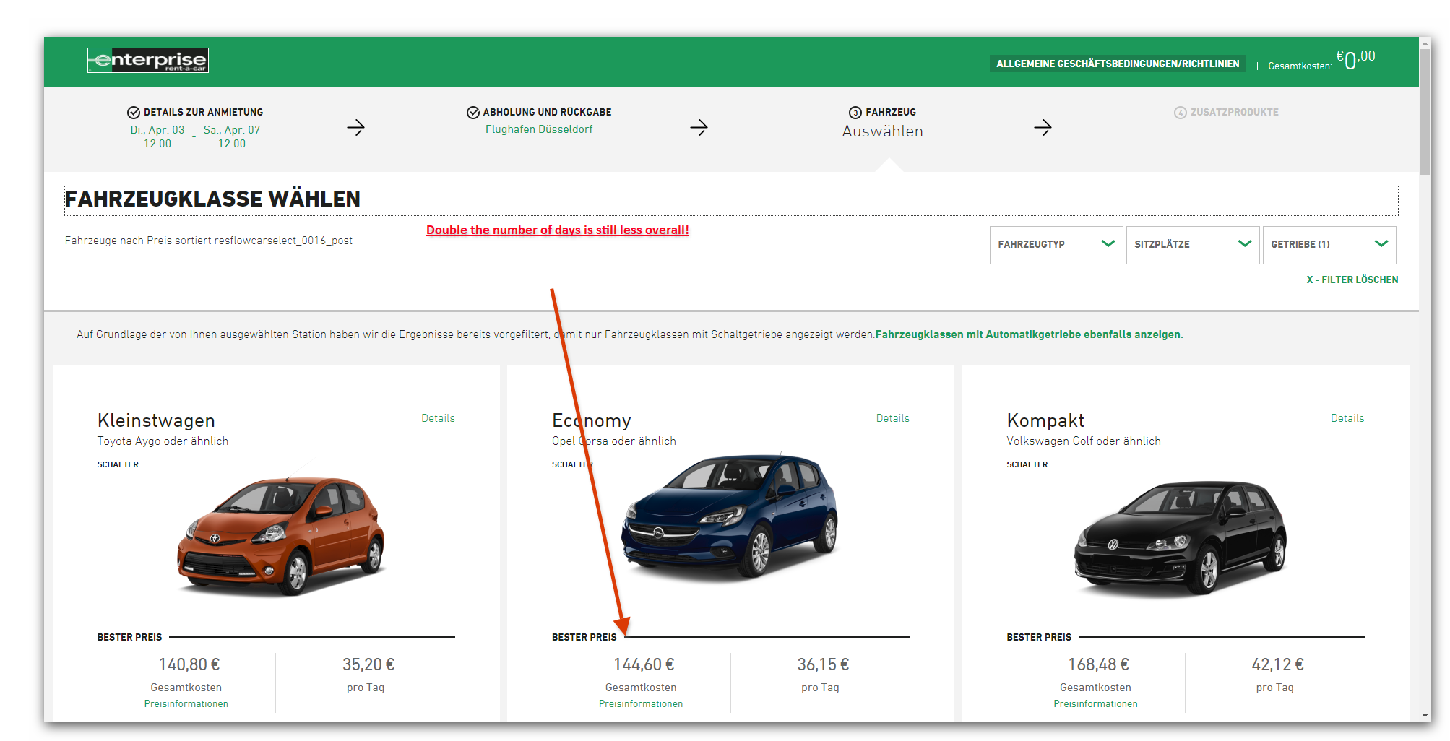Open the Sitzplätze filter dropdown
The image size is (1450, 741).
1193,245
